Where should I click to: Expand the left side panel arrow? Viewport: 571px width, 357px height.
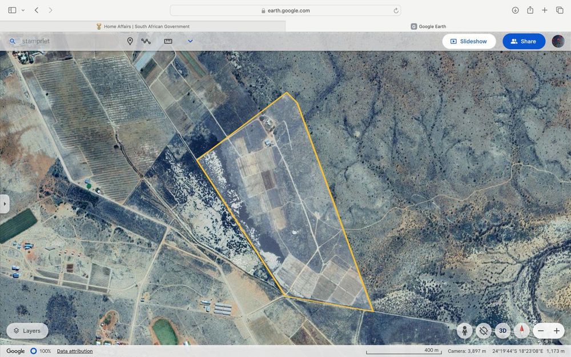click(5, 204)
